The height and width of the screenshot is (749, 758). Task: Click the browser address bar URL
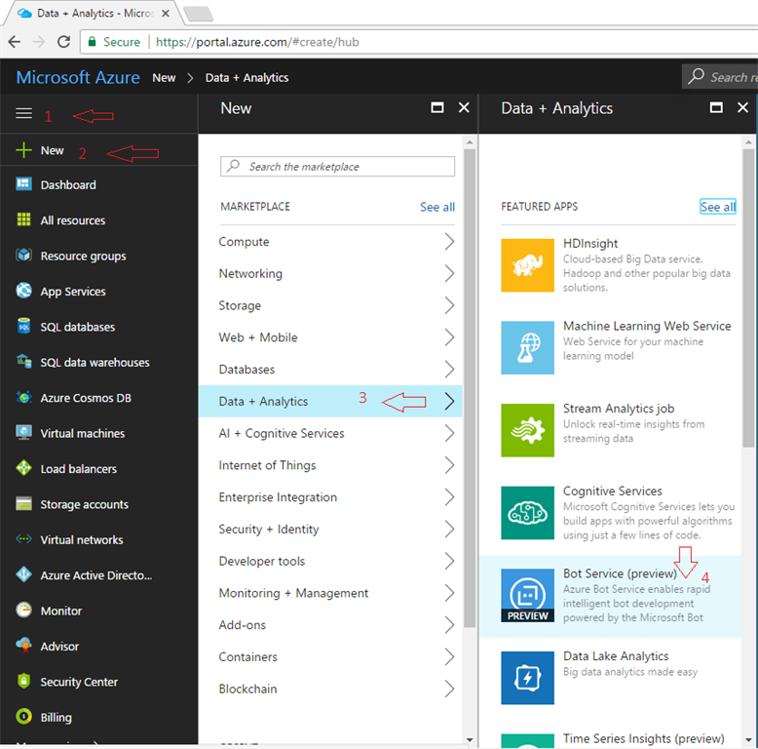coord(257,42)
